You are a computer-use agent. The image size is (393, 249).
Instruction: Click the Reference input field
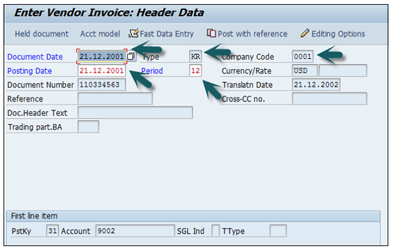tap(114, 99)
